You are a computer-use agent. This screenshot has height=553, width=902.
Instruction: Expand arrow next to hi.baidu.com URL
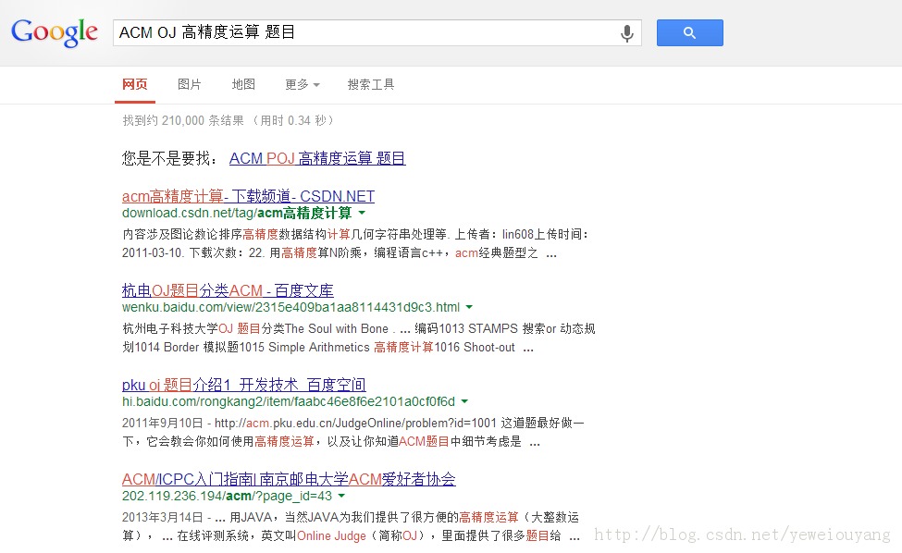pyautogui.click(x=464, y=401)
